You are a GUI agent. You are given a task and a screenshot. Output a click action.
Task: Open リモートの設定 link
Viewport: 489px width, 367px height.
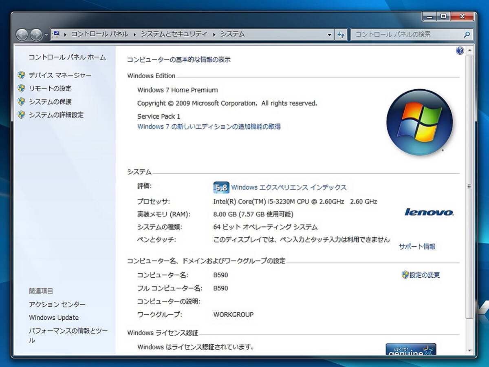(x=50, y=88)
